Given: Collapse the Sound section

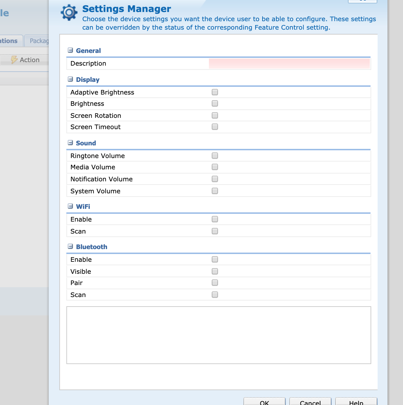Looking at the screenshot, I should pyautogui.click(x=70, y=143).
